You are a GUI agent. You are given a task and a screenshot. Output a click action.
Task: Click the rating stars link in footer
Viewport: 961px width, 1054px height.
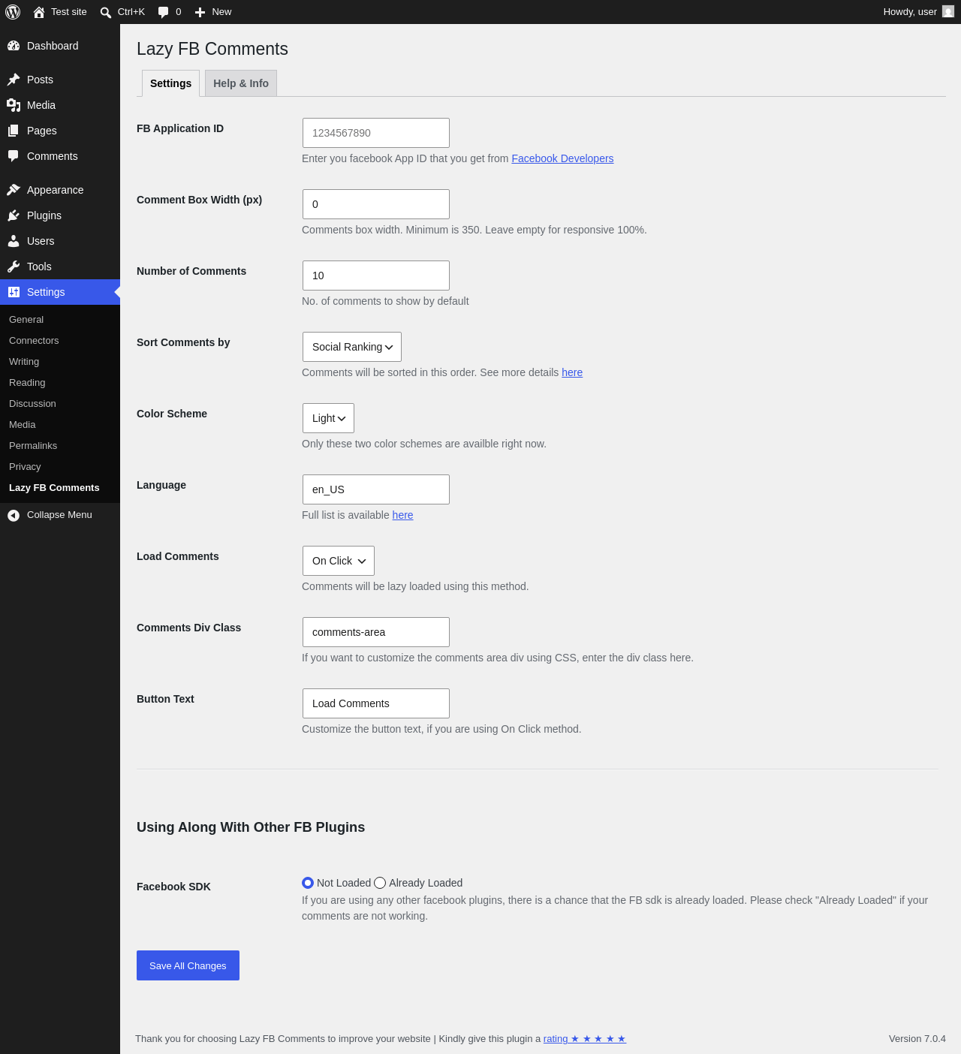click(585, 1039)
